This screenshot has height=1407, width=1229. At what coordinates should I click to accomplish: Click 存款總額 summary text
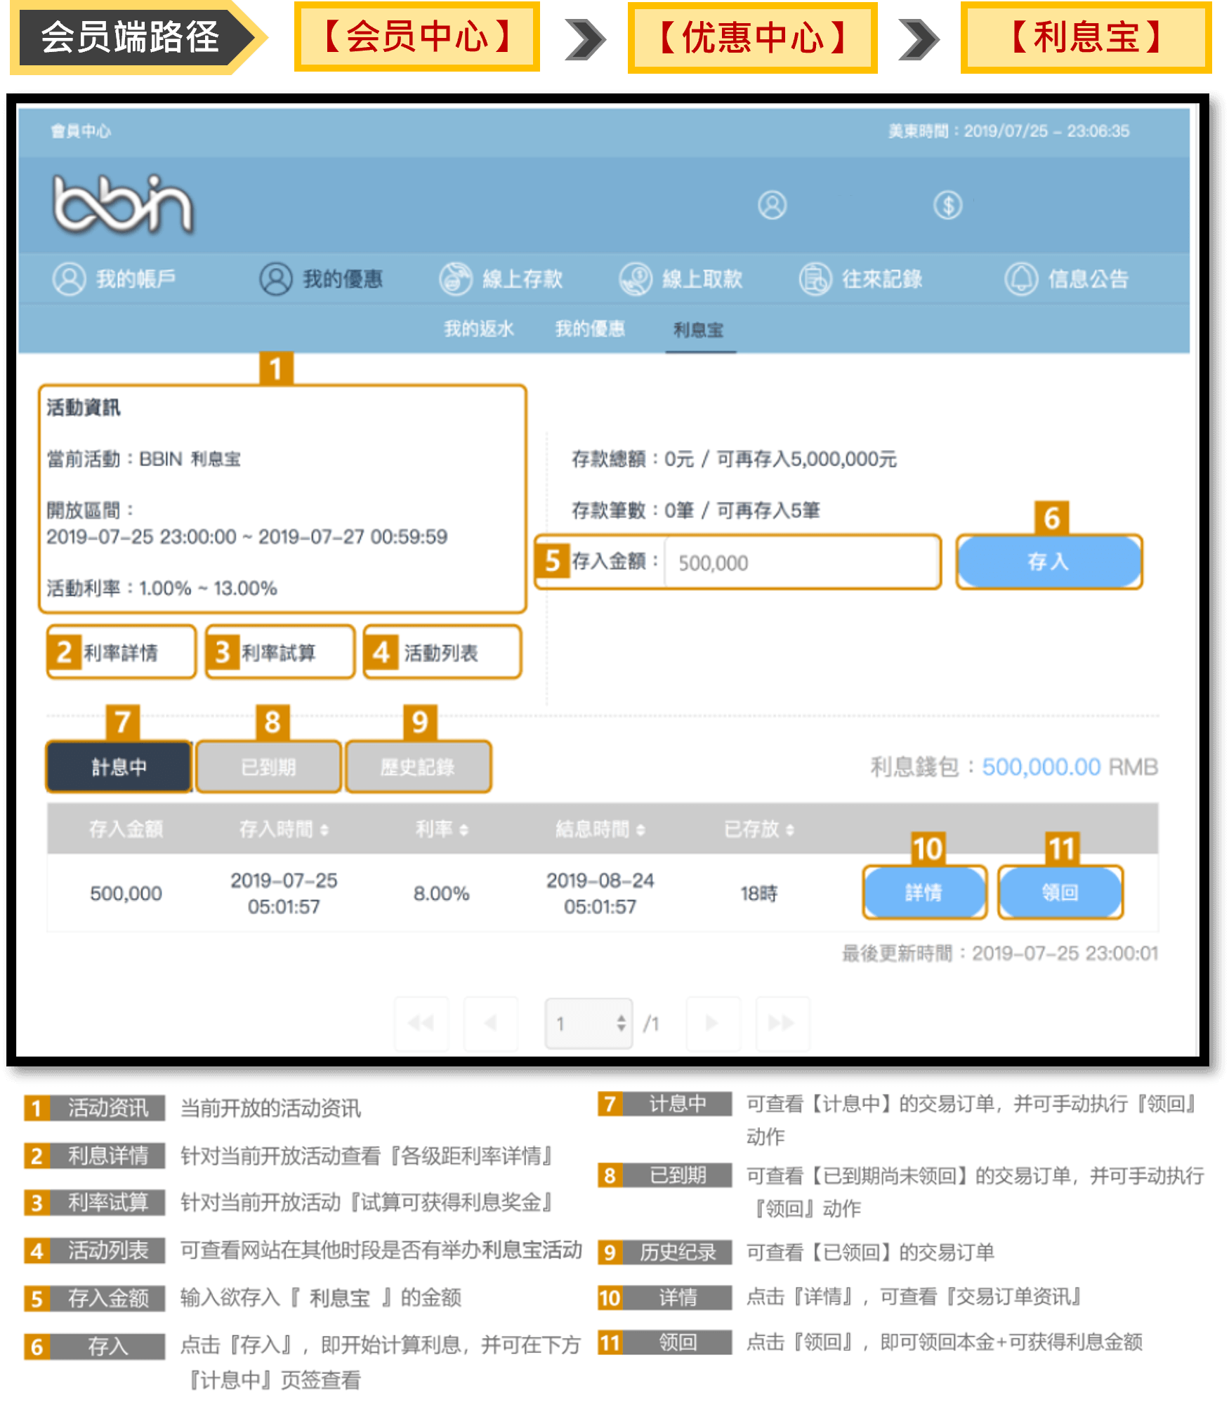click(x=734, y=458)
